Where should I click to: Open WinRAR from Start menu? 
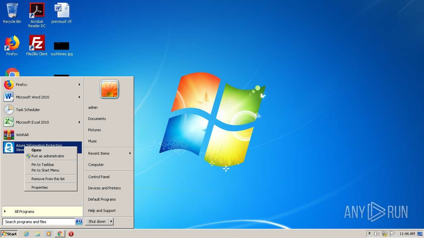coord(42,135)
